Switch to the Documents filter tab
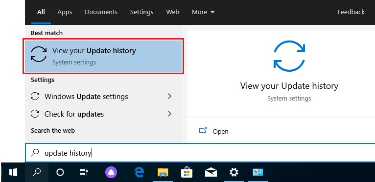The image size is (375, 182). pyautogui.click(x=101, y=12)
